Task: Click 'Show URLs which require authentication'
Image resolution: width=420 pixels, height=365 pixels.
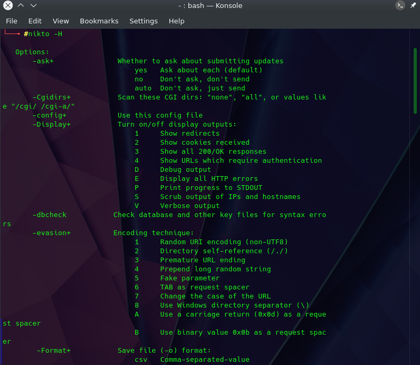Action: 241,161
